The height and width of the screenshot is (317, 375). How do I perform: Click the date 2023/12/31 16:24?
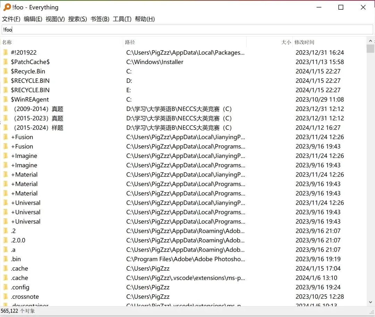[320, 52]
